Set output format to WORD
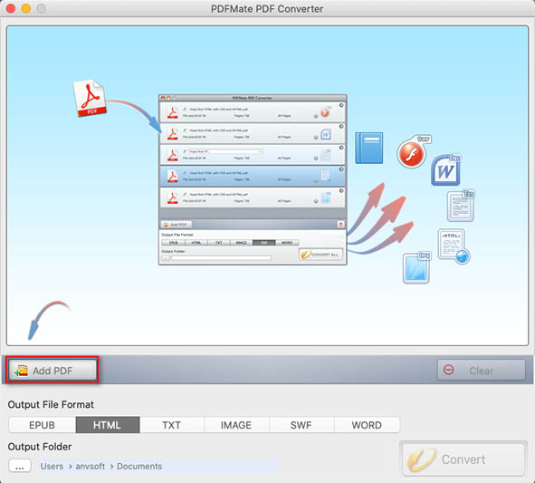Screen dimensions: 535x483 coord(367,425)
